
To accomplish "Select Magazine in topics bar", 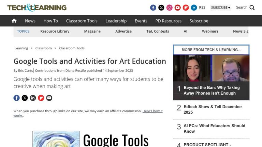I will pos(92,31).
